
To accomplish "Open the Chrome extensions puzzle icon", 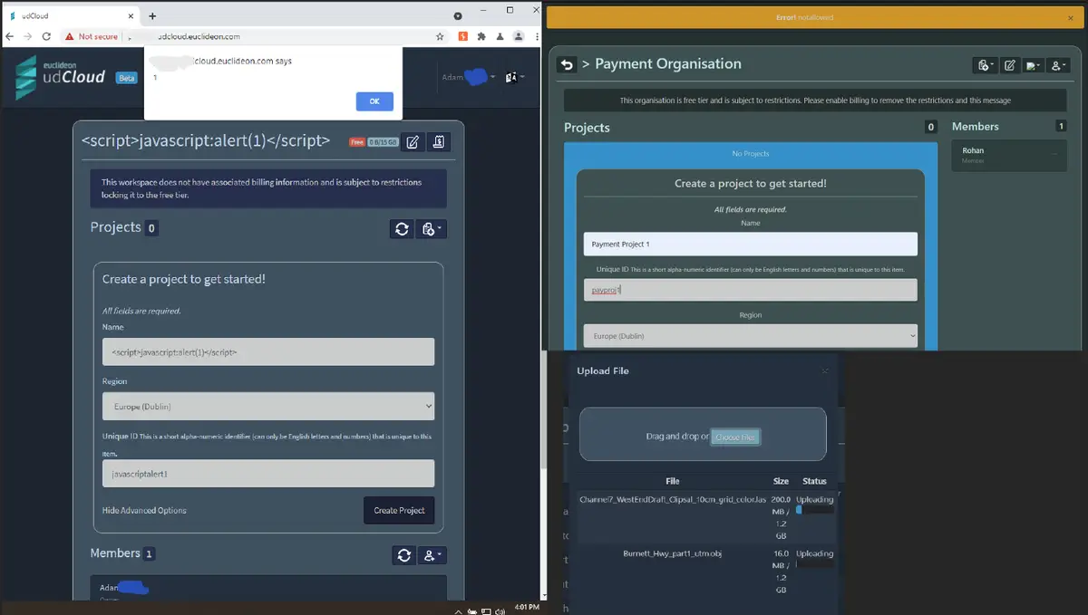I will coord(481,36).
